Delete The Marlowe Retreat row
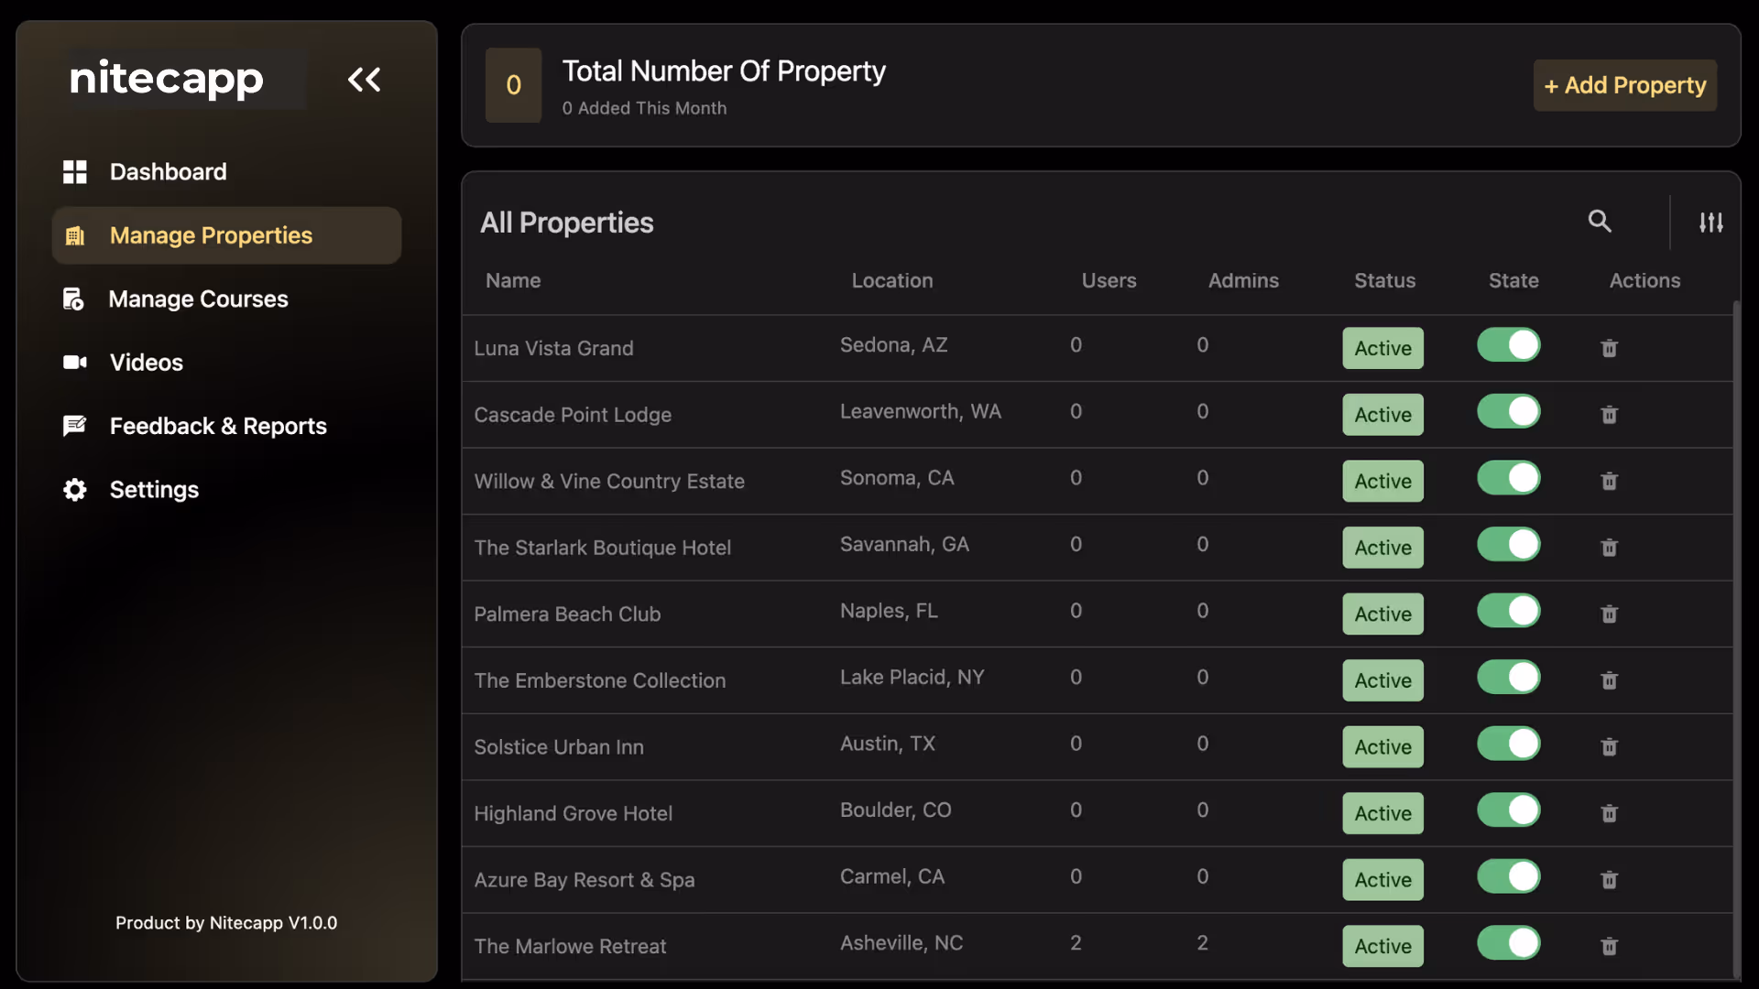The image size is (1759, 989). [1609, 946]
